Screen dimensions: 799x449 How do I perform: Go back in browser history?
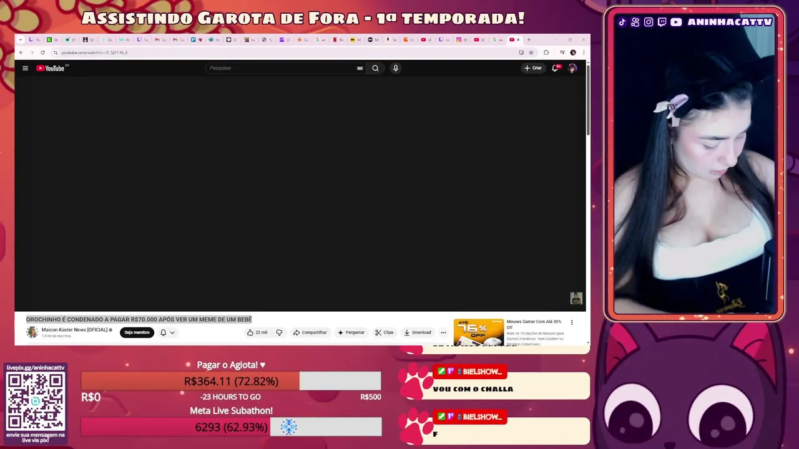click(21, 52)
